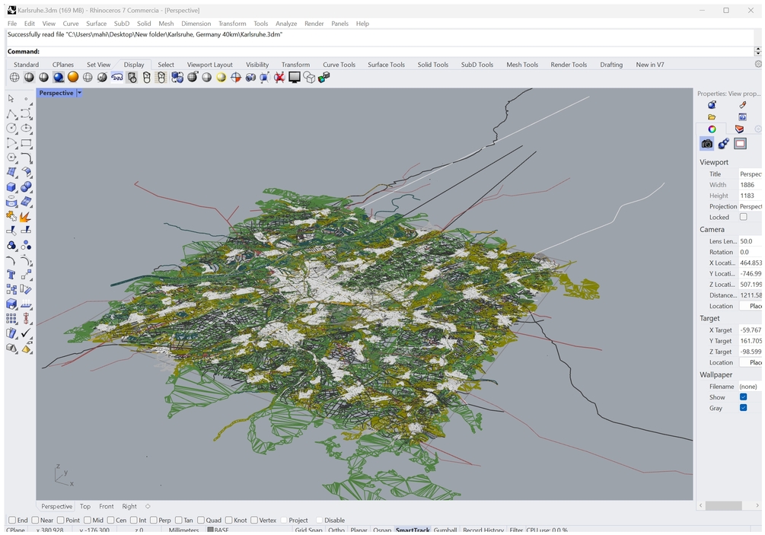Open the Analyze menu
Viewport: 765px width, 535px height.
pos(286,24)
